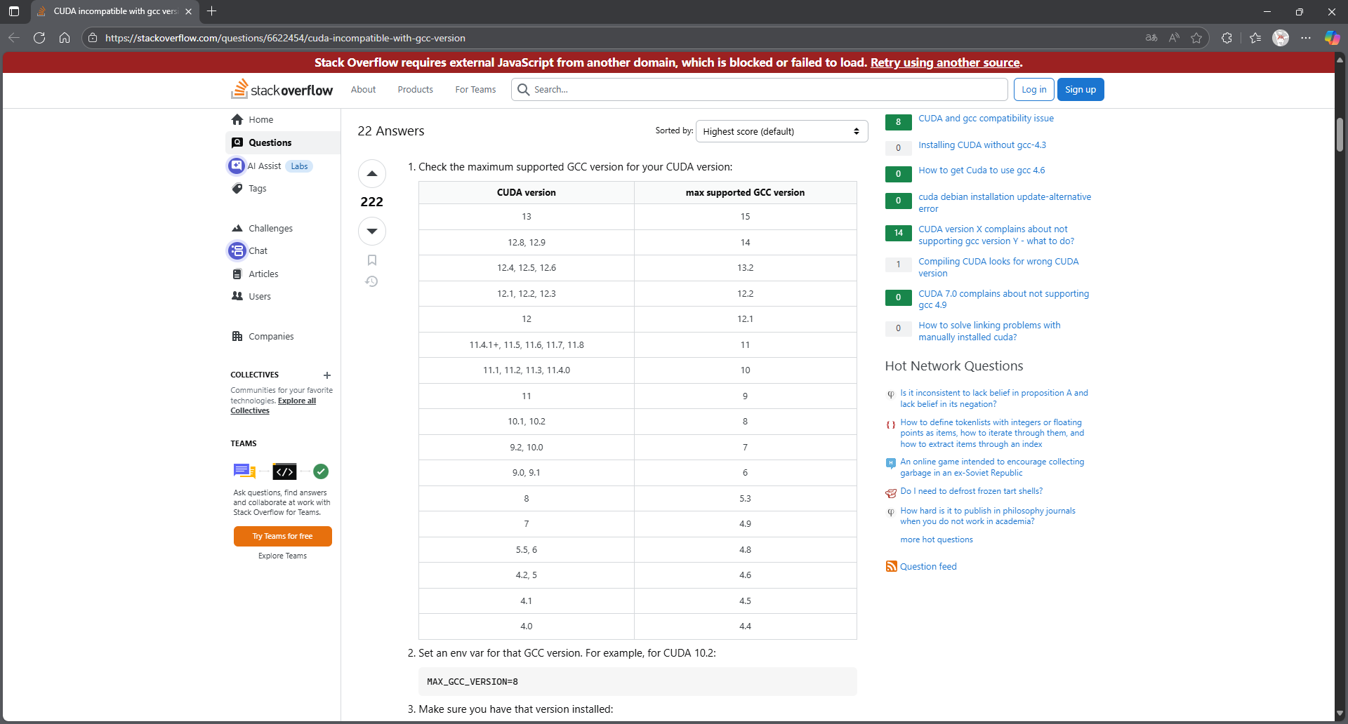This screenshot has width=1348, height=724.
Task: Open Copilot sidebar icon
Action: click(x=1332, y=38)
